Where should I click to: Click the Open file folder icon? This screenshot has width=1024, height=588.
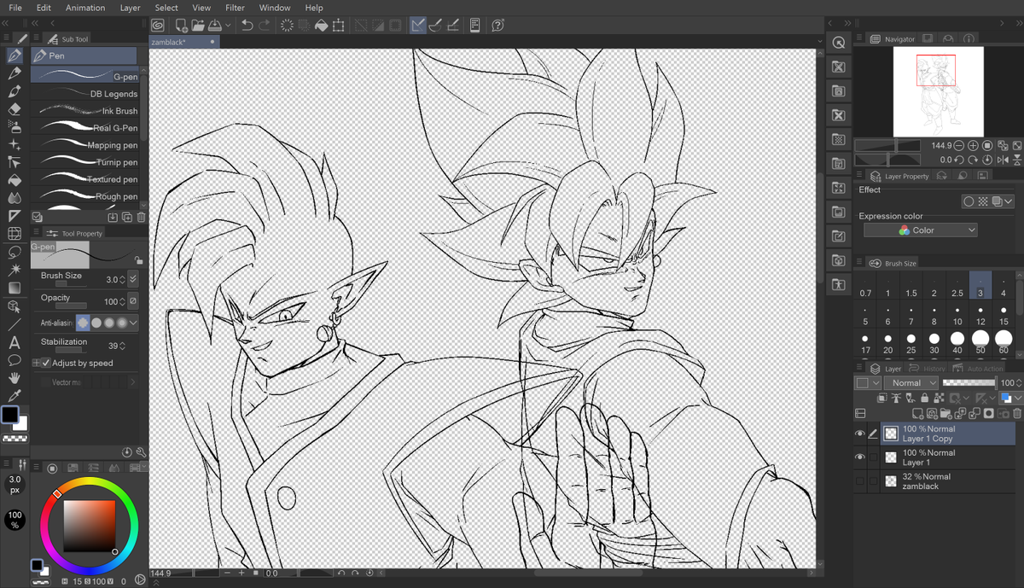(198, 26)
